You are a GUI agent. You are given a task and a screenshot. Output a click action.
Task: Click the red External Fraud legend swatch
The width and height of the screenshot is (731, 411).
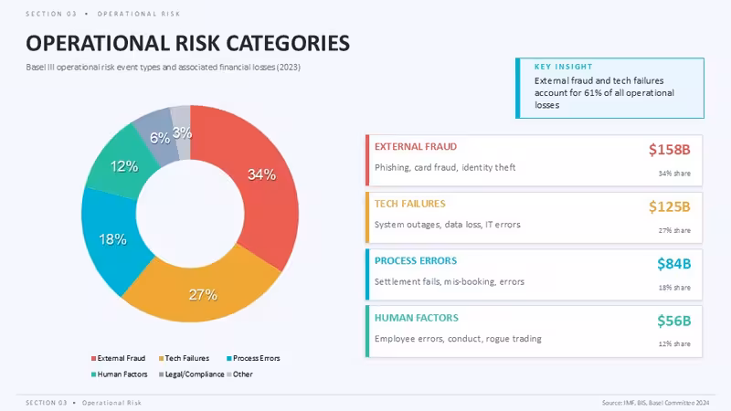click(x=93, y=358)
